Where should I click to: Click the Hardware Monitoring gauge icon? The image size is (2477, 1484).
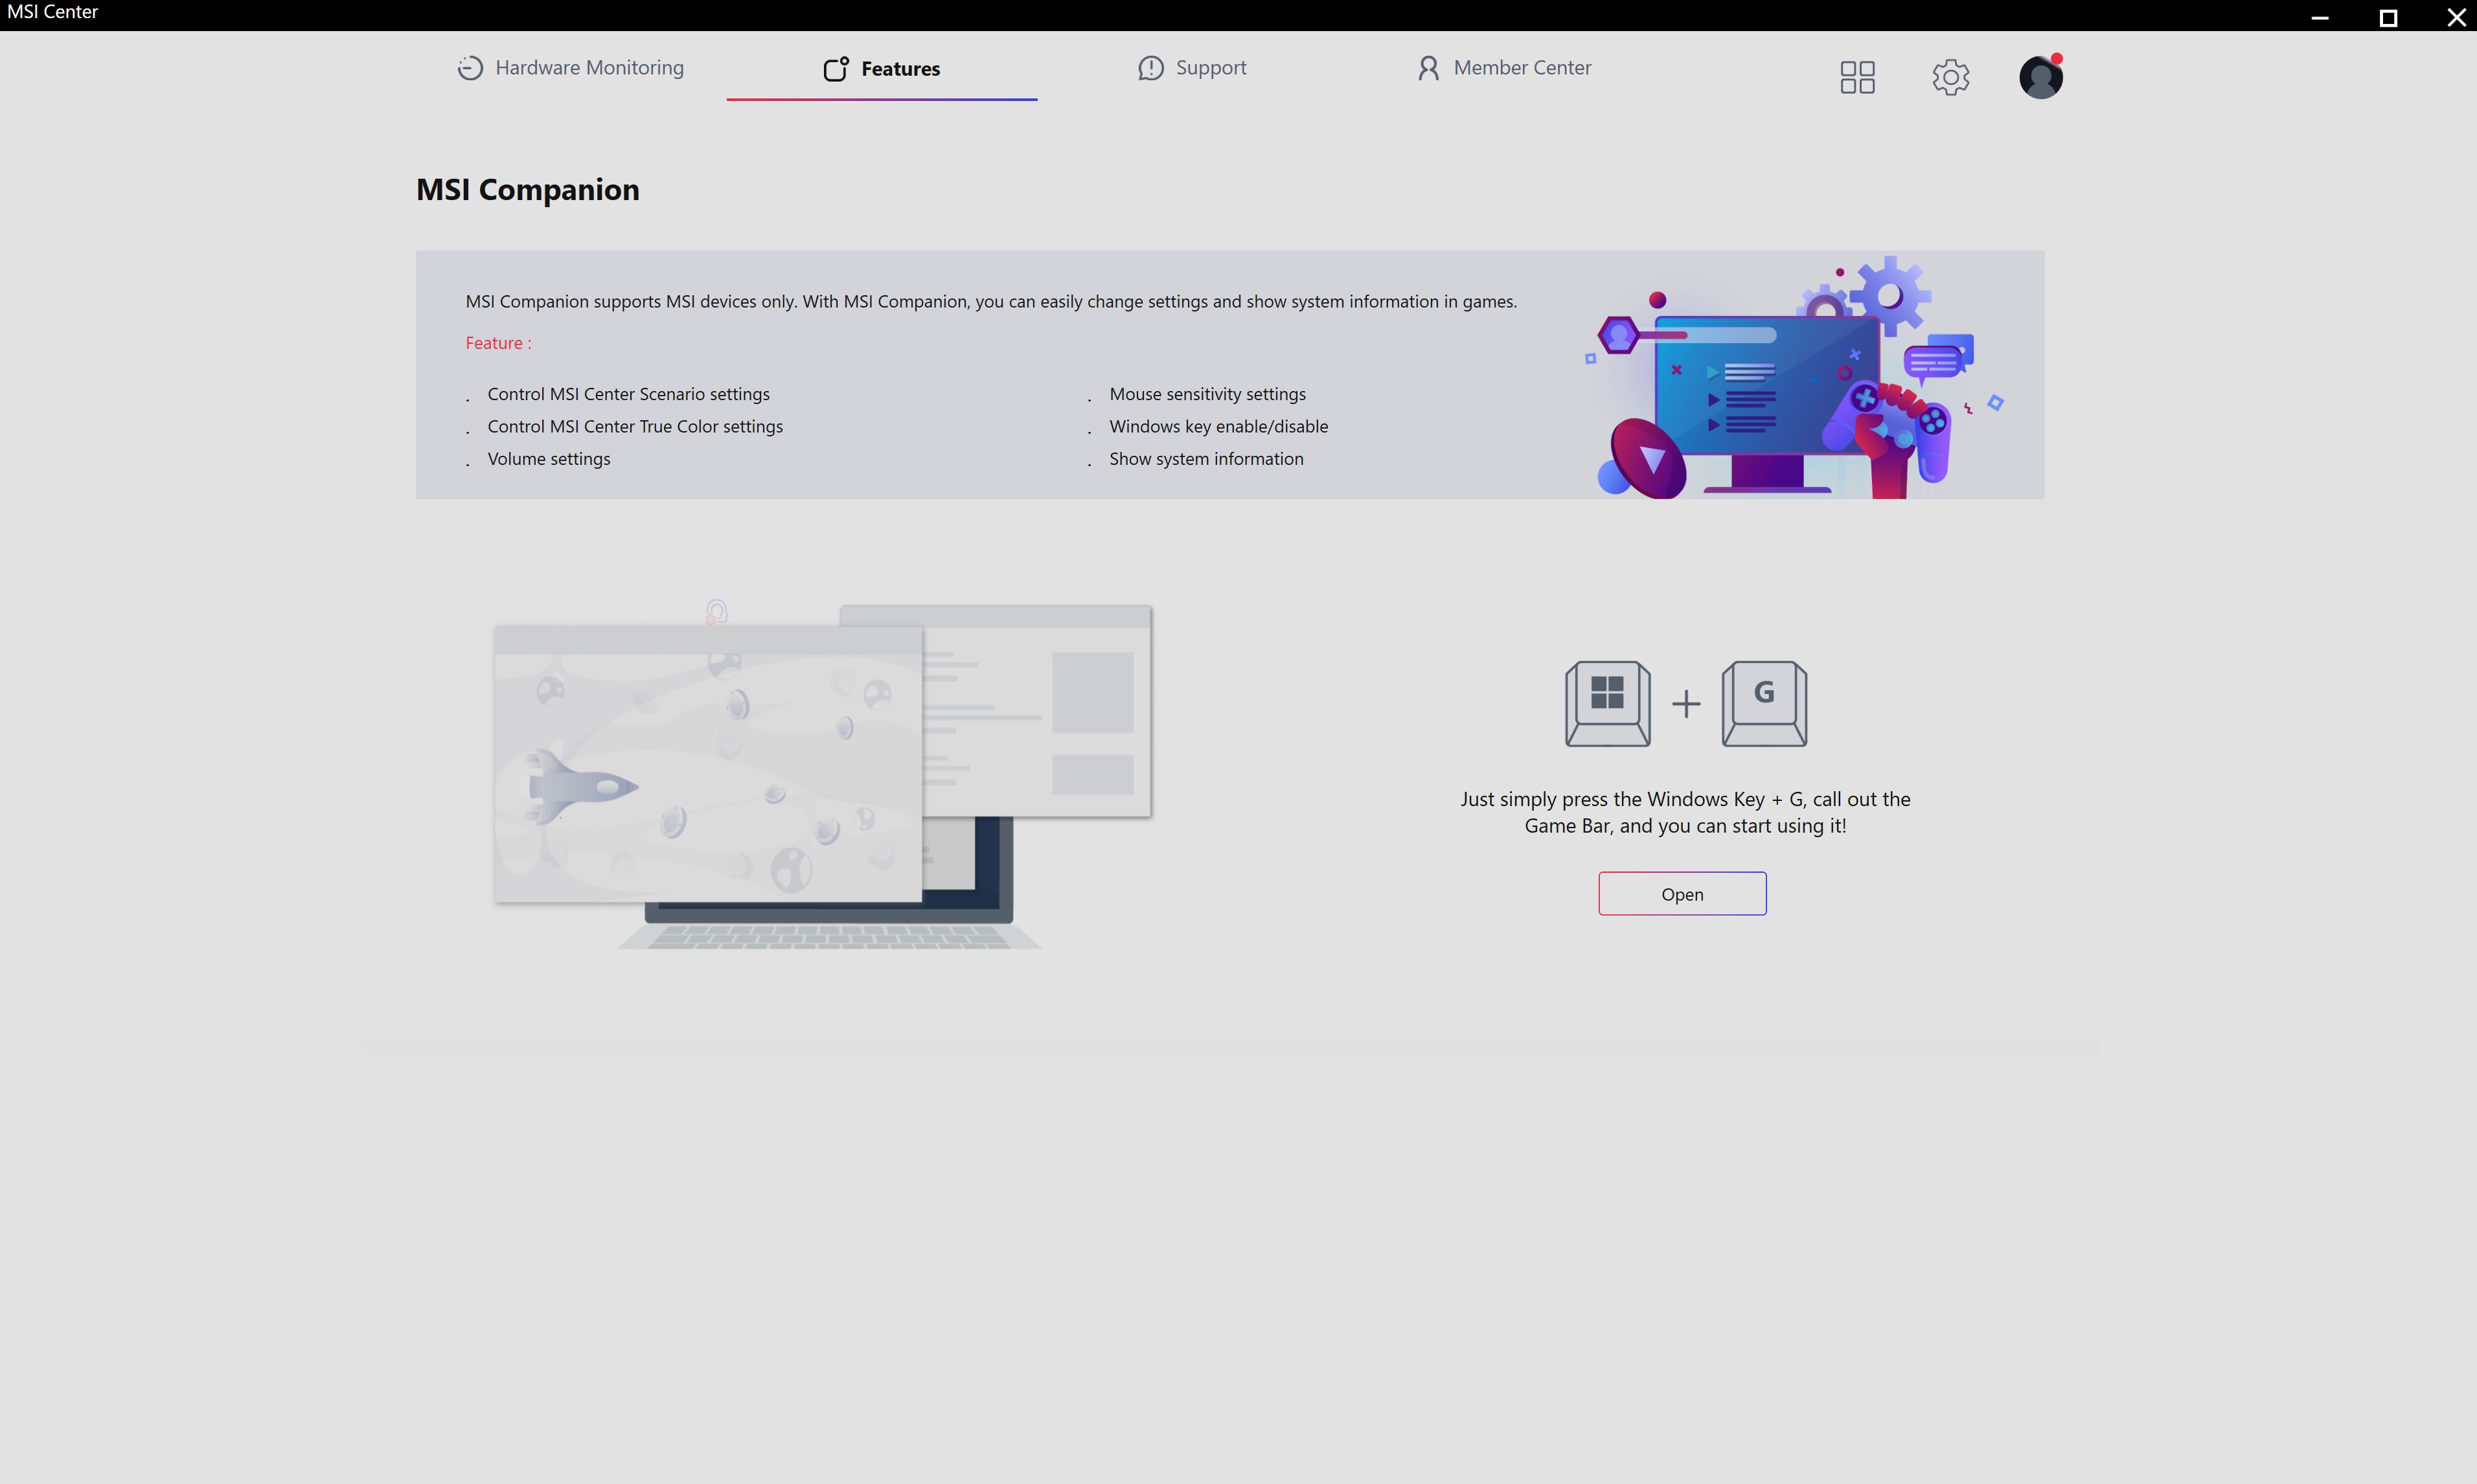click(x=470, y=68)
